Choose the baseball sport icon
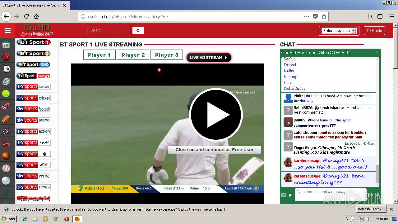This screenshot has width=398, height=223. pyautogui.click(x=6, y=168)
